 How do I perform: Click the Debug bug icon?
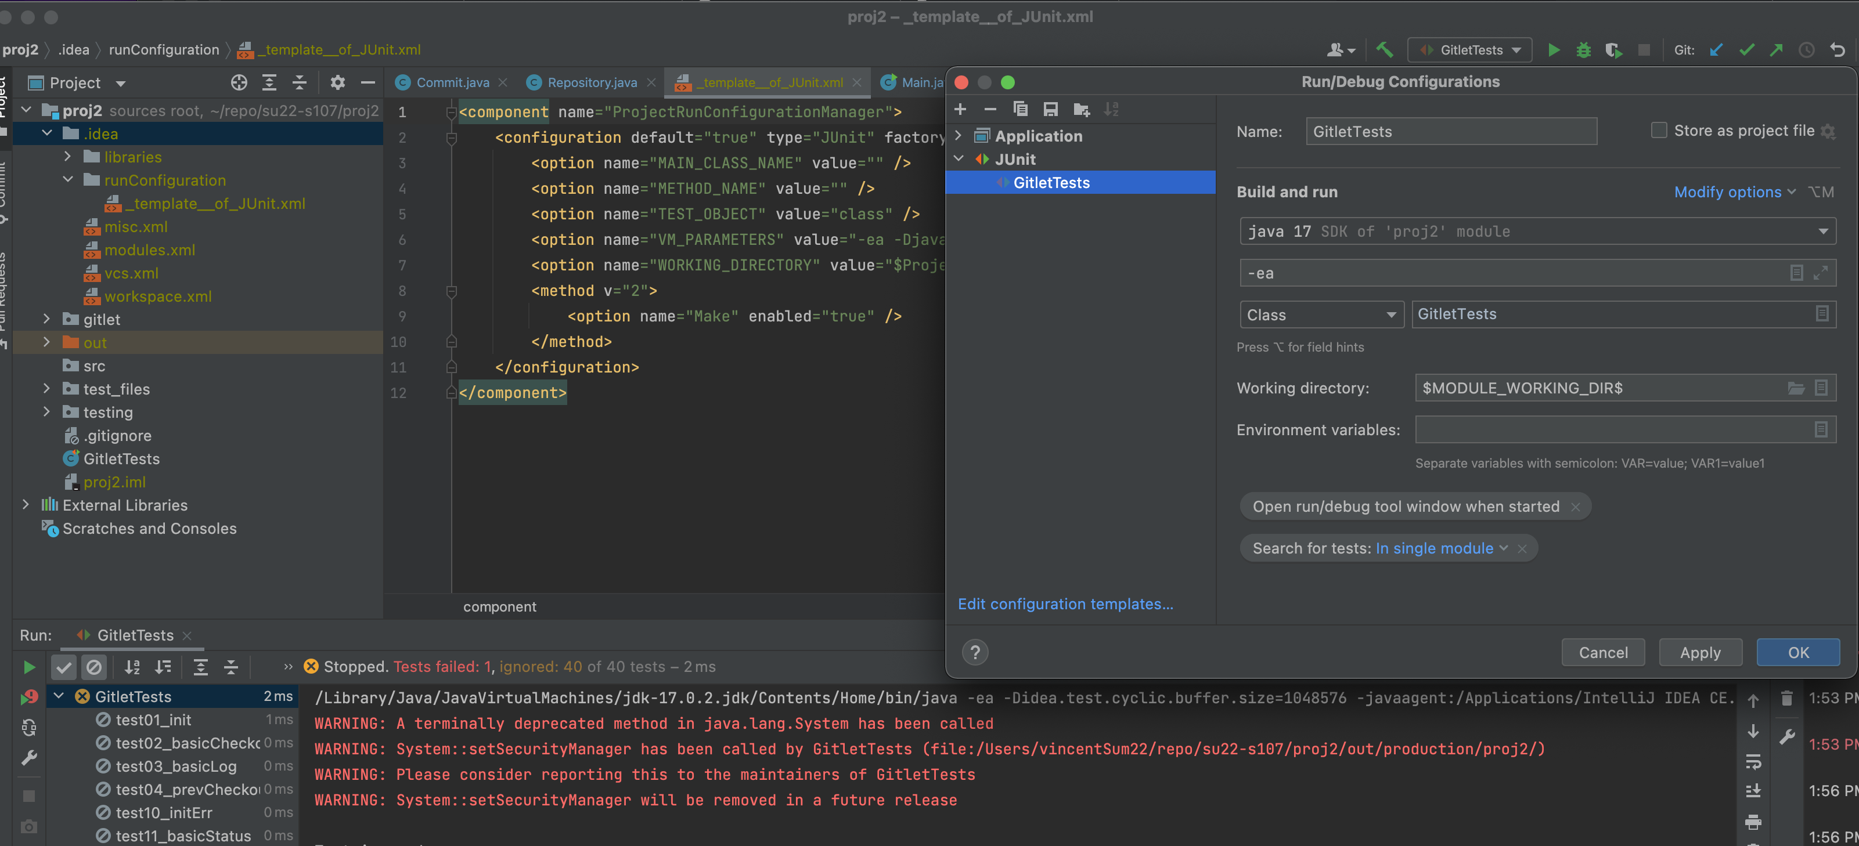click(1583, 50)
